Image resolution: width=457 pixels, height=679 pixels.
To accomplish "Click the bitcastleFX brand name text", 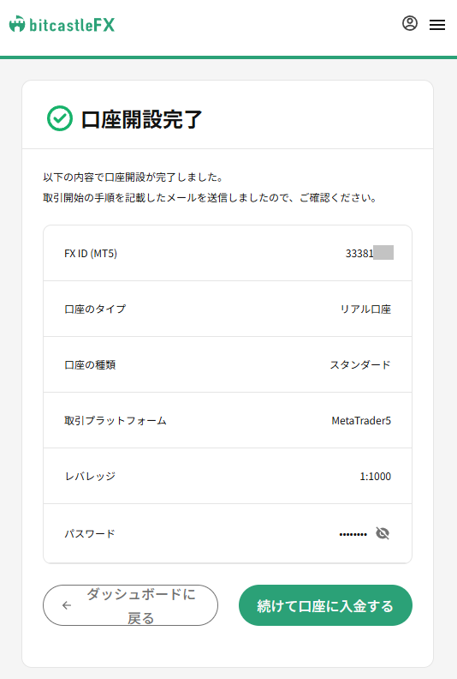I will tap(72, 25).
